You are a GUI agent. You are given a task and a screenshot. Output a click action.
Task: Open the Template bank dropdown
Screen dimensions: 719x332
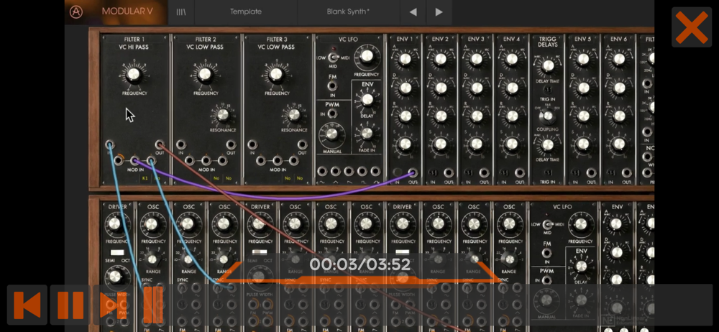246,12
